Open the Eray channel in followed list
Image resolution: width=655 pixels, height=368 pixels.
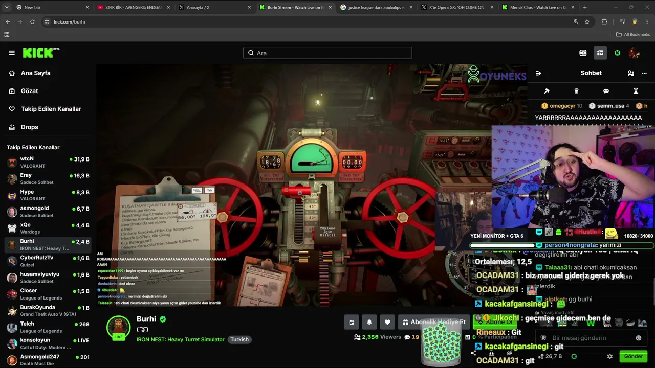point(48,179)
